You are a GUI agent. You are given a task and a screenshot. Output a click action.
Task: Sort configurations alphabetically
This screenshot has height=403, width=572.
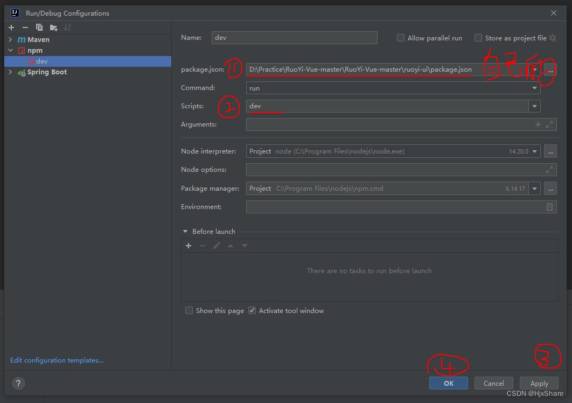[67, 27]
